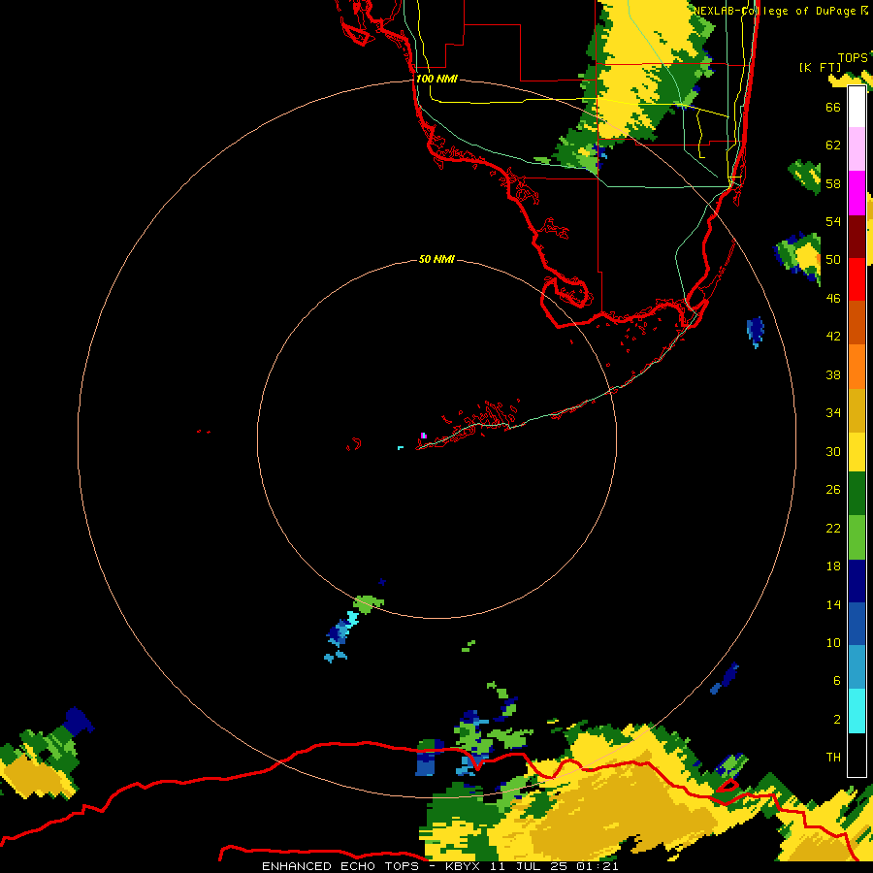The height and width of the screenshot is (873, 873).
Task: Click the gold 34 kft legend swatch
Action: coord(857,410)
